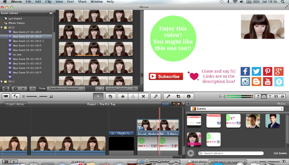Swap Events and Projects areas
The width and height of the screenshot is (289, 165).
pos(16,96)
